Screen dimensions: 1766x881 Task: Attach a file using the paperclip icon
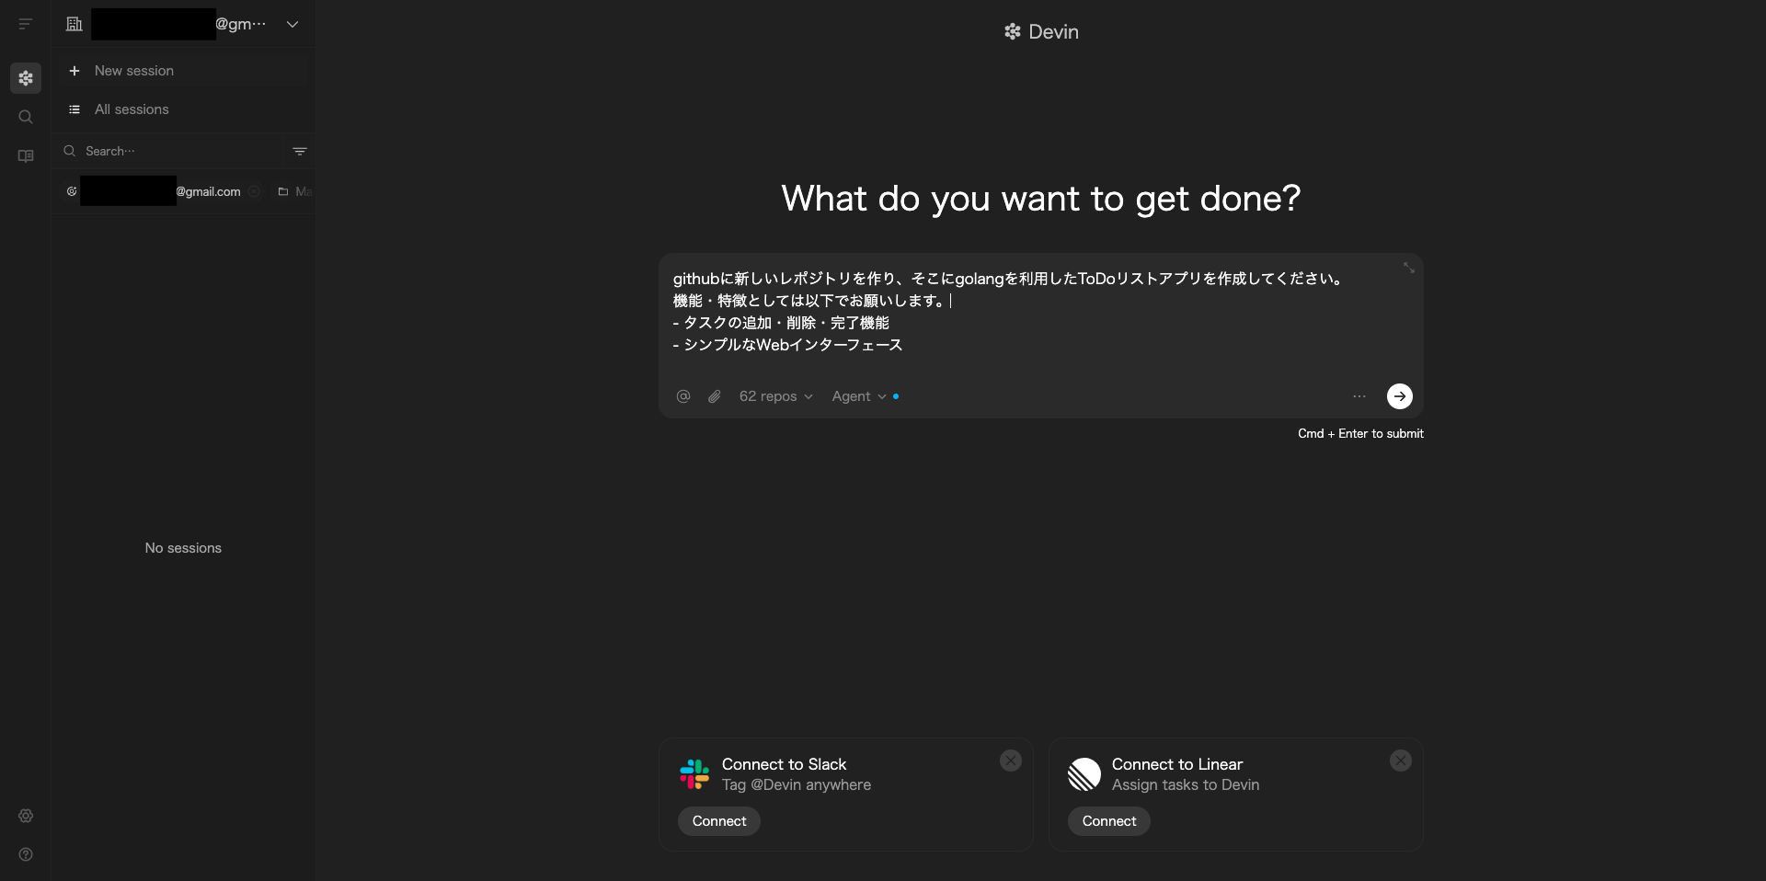coord(715,396)
